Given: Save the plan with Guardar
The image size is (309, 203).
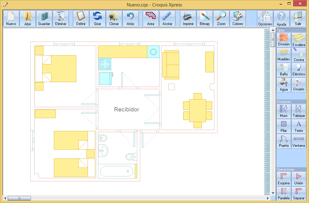Looking at the screenshot, I should [44, 18].
